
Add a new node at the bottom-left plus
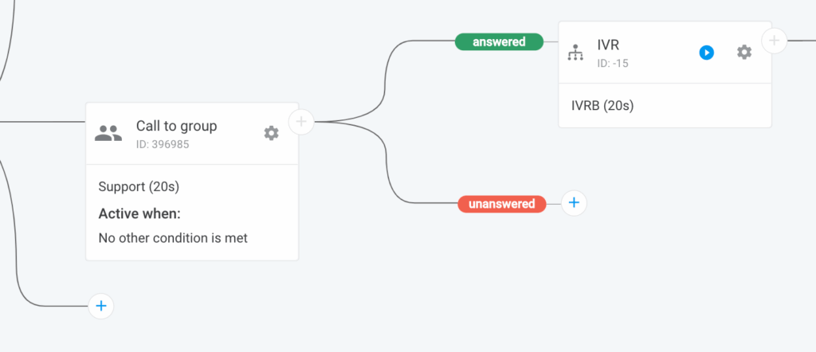click(x=100, y=305)
